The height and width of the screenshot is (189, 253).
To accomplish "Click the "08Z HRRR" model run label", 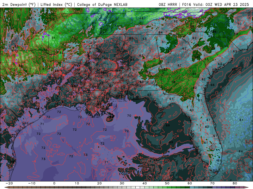I will (168, 4).
